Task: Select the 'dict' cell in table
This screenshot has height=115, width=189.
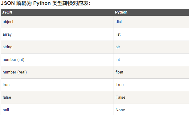Action: (x=151, y=22)
